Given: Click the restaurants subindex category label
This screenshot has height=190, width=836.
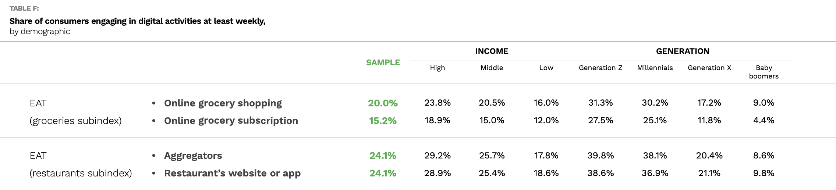Looking at the screenshot, I should pos(81,173).
